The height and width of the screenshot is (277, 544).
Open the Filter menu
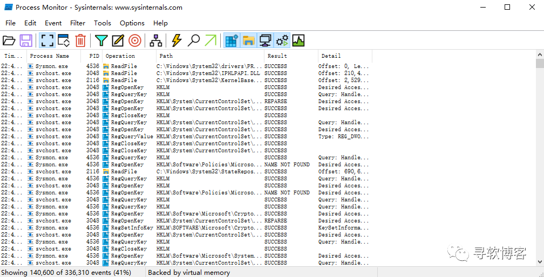click(x=78, y=23)
